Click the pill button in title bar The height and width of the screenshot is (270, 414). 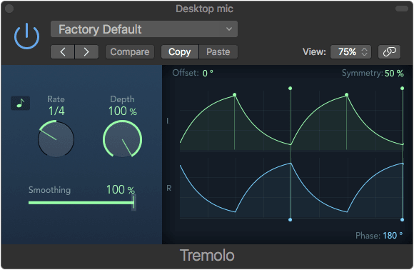click(402, 9)
